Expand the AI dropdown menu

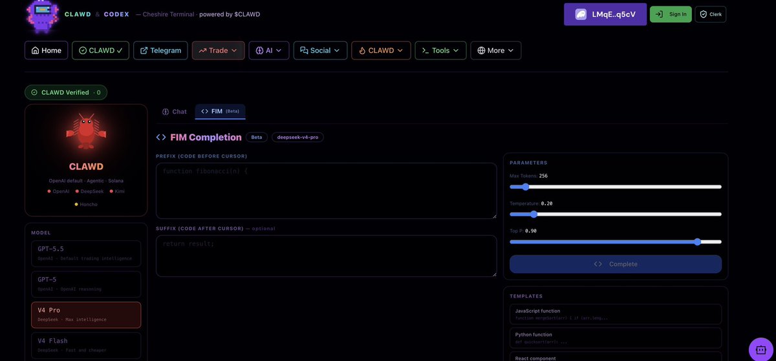268,50
